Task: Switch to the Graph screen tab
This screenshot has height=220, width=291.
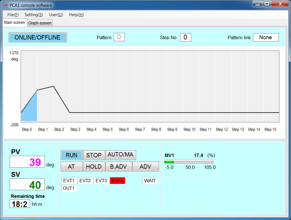Action: coord(40,23)
